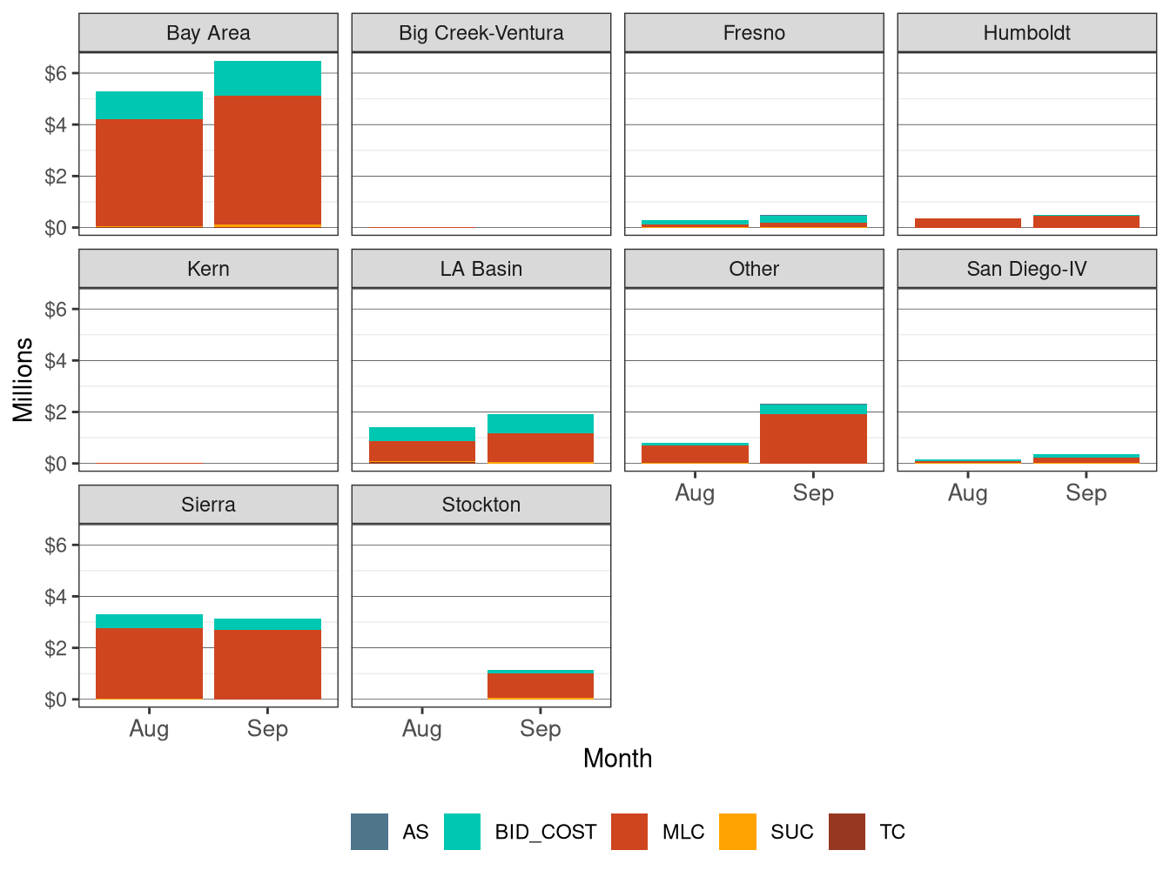
Task: Click the MLC segment of the Sierra Aug bar
Action: point(150,661)
